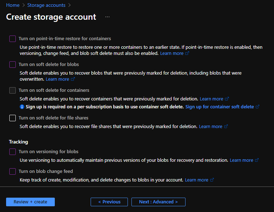This screenshot has width=274, height=212.
Task: Click the Review + create button
Action: click(x=30, y=202)
